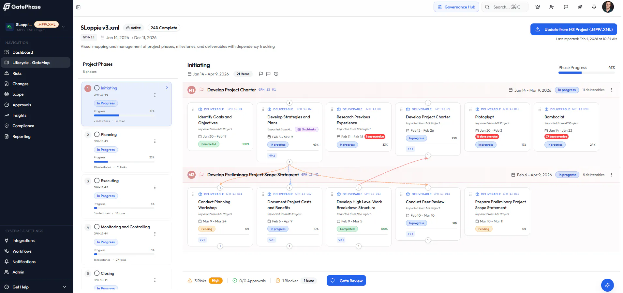
Task: Click the progress bar on Initiating phase card
Action: pos(124,115)
